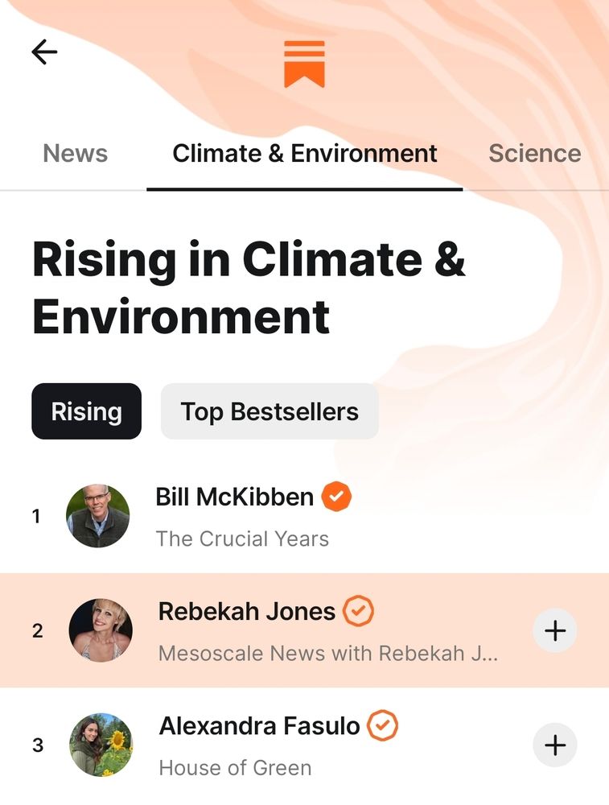This screenshot has height=805, width=609.
Task: Open The Crucial Years publication
Action: 242,539
